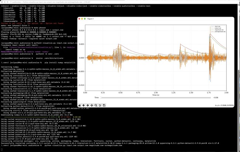Click the input.raw legend entry
Image resolution: width=240 pixels, height=152 pixels.
(217, 26)
